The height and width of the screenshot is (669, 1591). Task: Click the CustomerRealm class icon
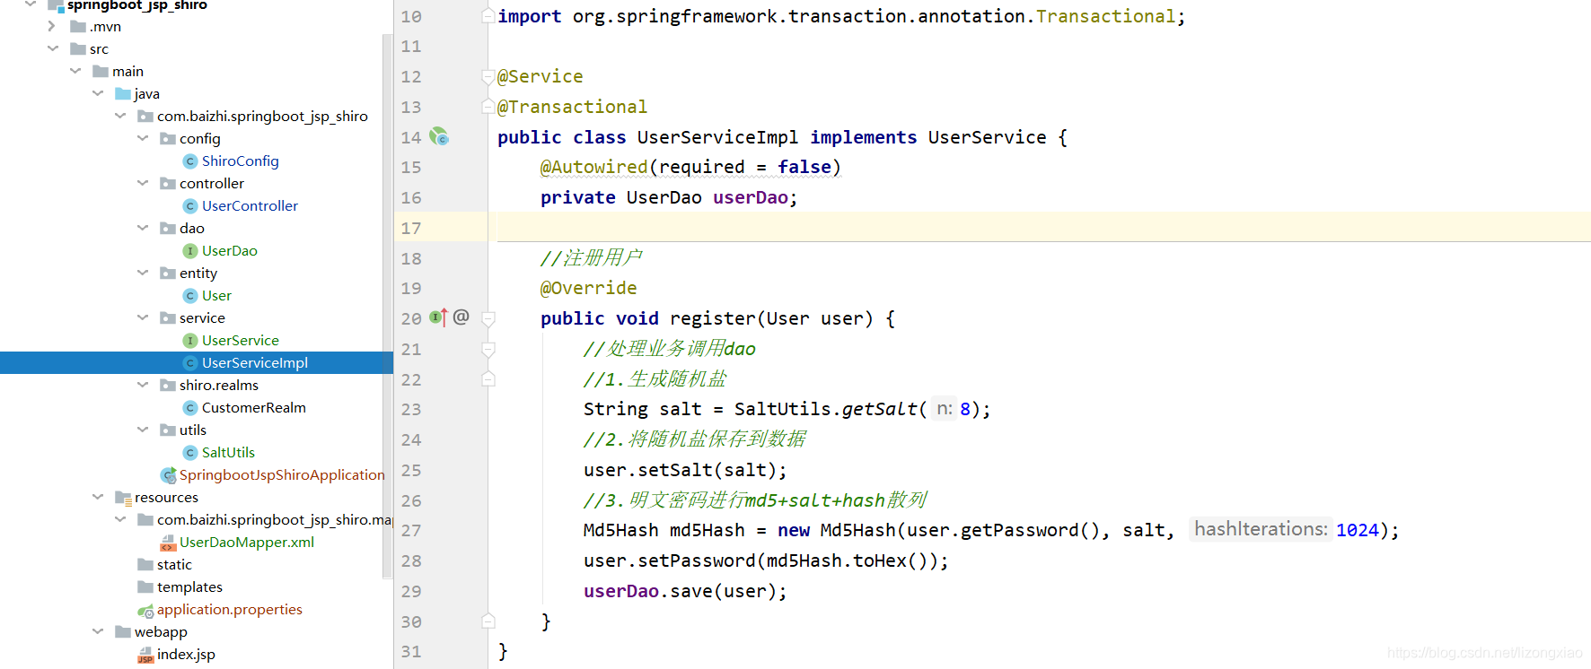[x=190, y=408]
